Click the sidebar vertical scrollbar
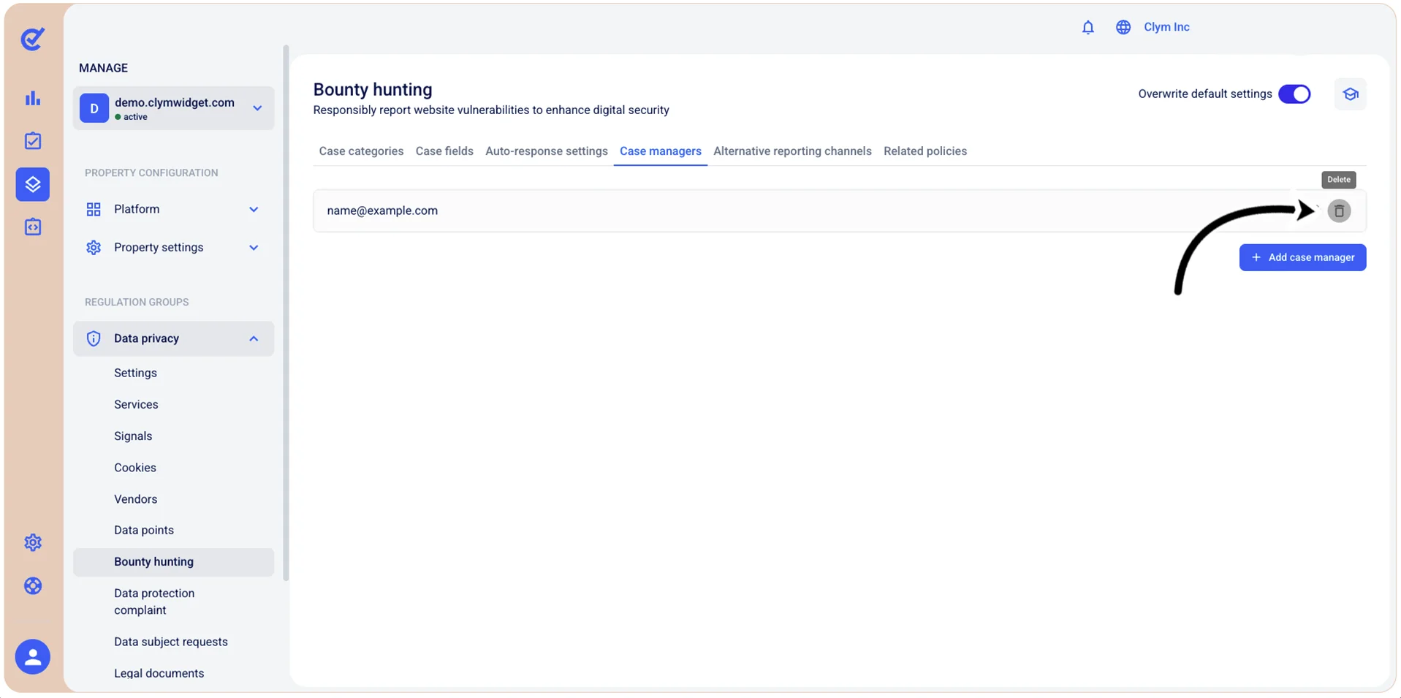The width and height of the screenshot is (1401, 698). click(x=286, y=313)
